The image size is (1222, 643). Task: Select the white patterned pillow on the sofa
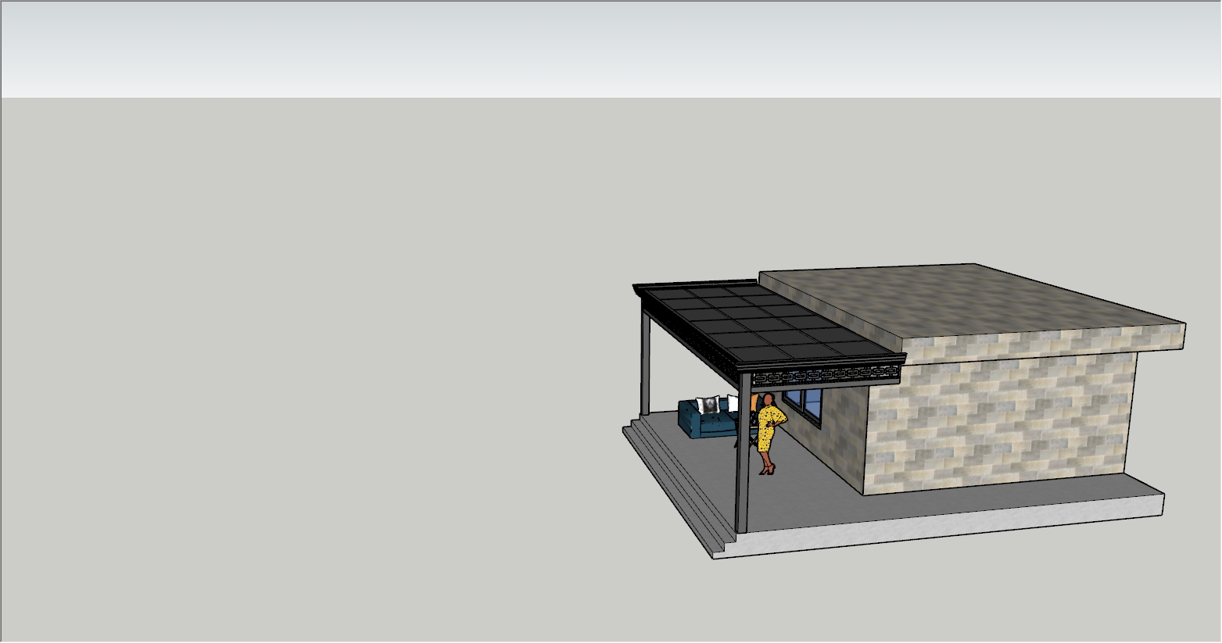pyautogui.click(x=709, y=405)
